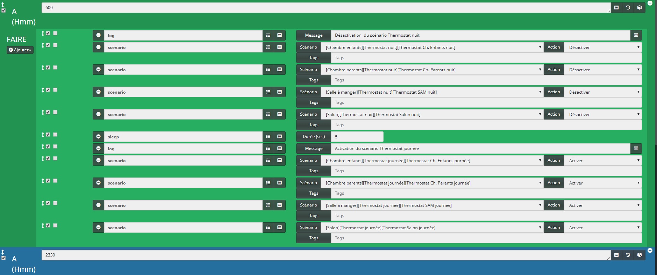Open action list icon on Chambre parents journée row
This screenshot has width=657, height=275.
coord(268,183)
